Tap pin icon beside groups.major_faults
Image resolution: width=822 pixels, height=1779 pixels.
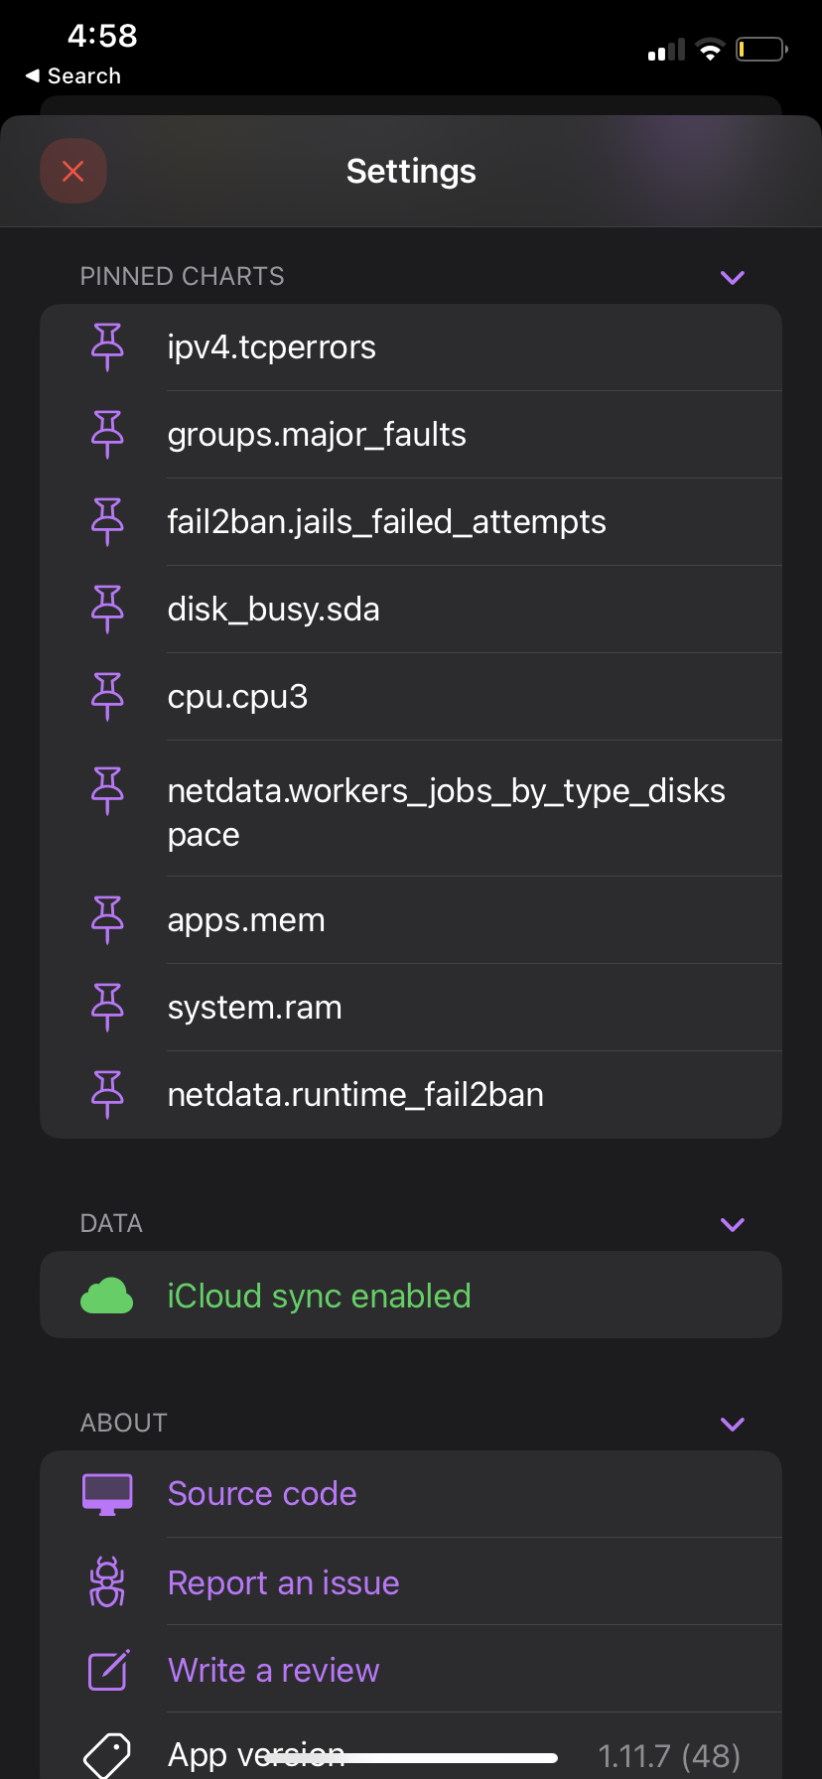coord(107,435)
